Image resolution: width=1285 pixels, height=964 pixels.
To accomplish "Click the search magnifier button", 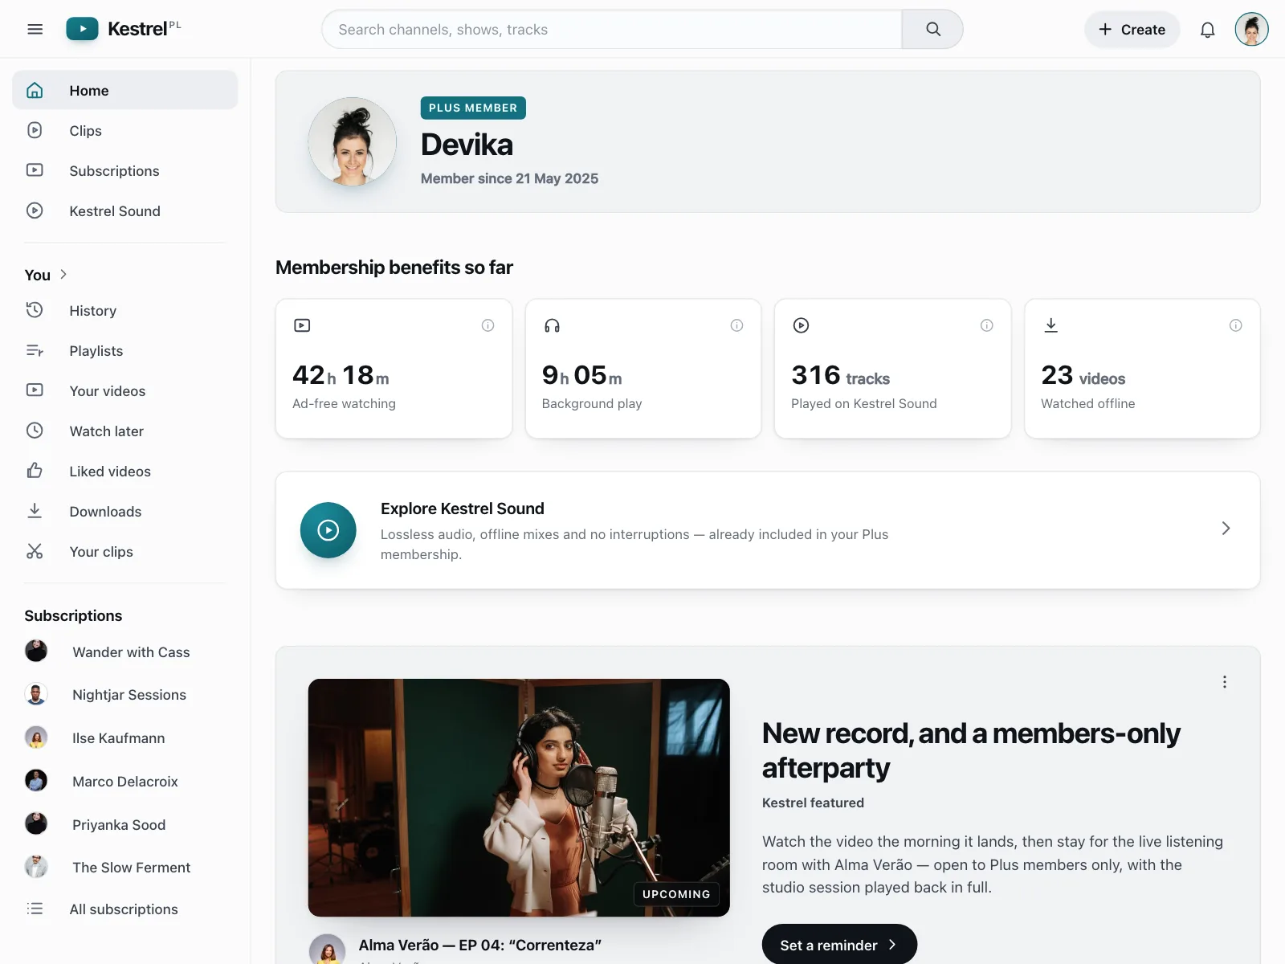I will [932, 29].
